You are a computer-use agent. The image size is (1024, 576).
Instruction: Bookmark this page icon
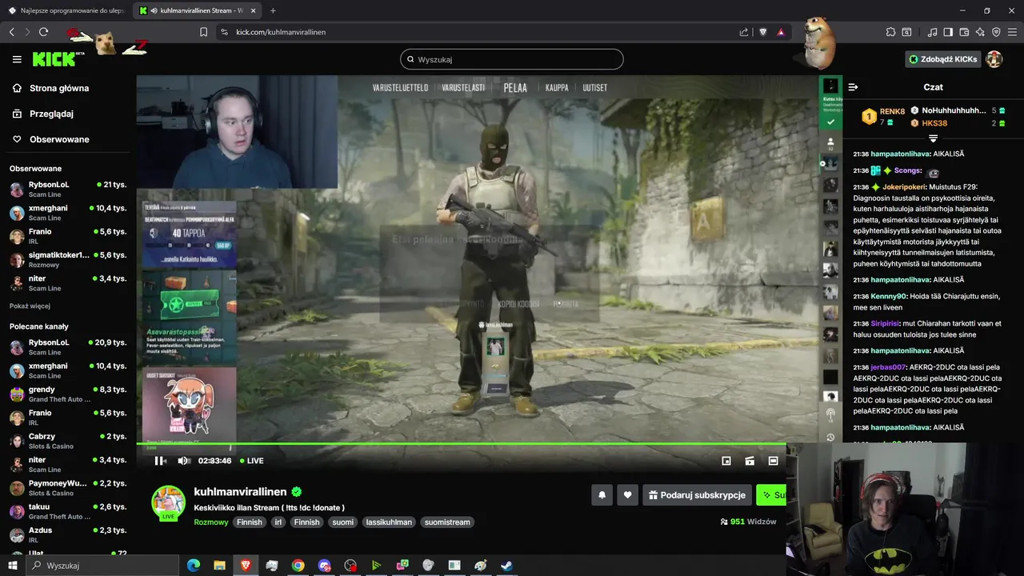pyautogui.click(x=203, y=32)
